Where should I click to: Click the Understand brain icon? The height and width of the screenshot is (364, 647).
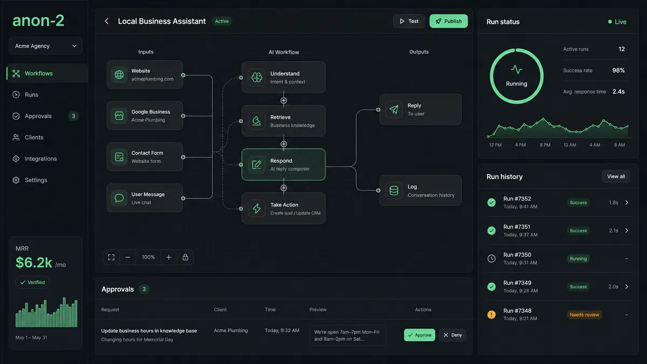pyautogui.click(x=257, y=77)
